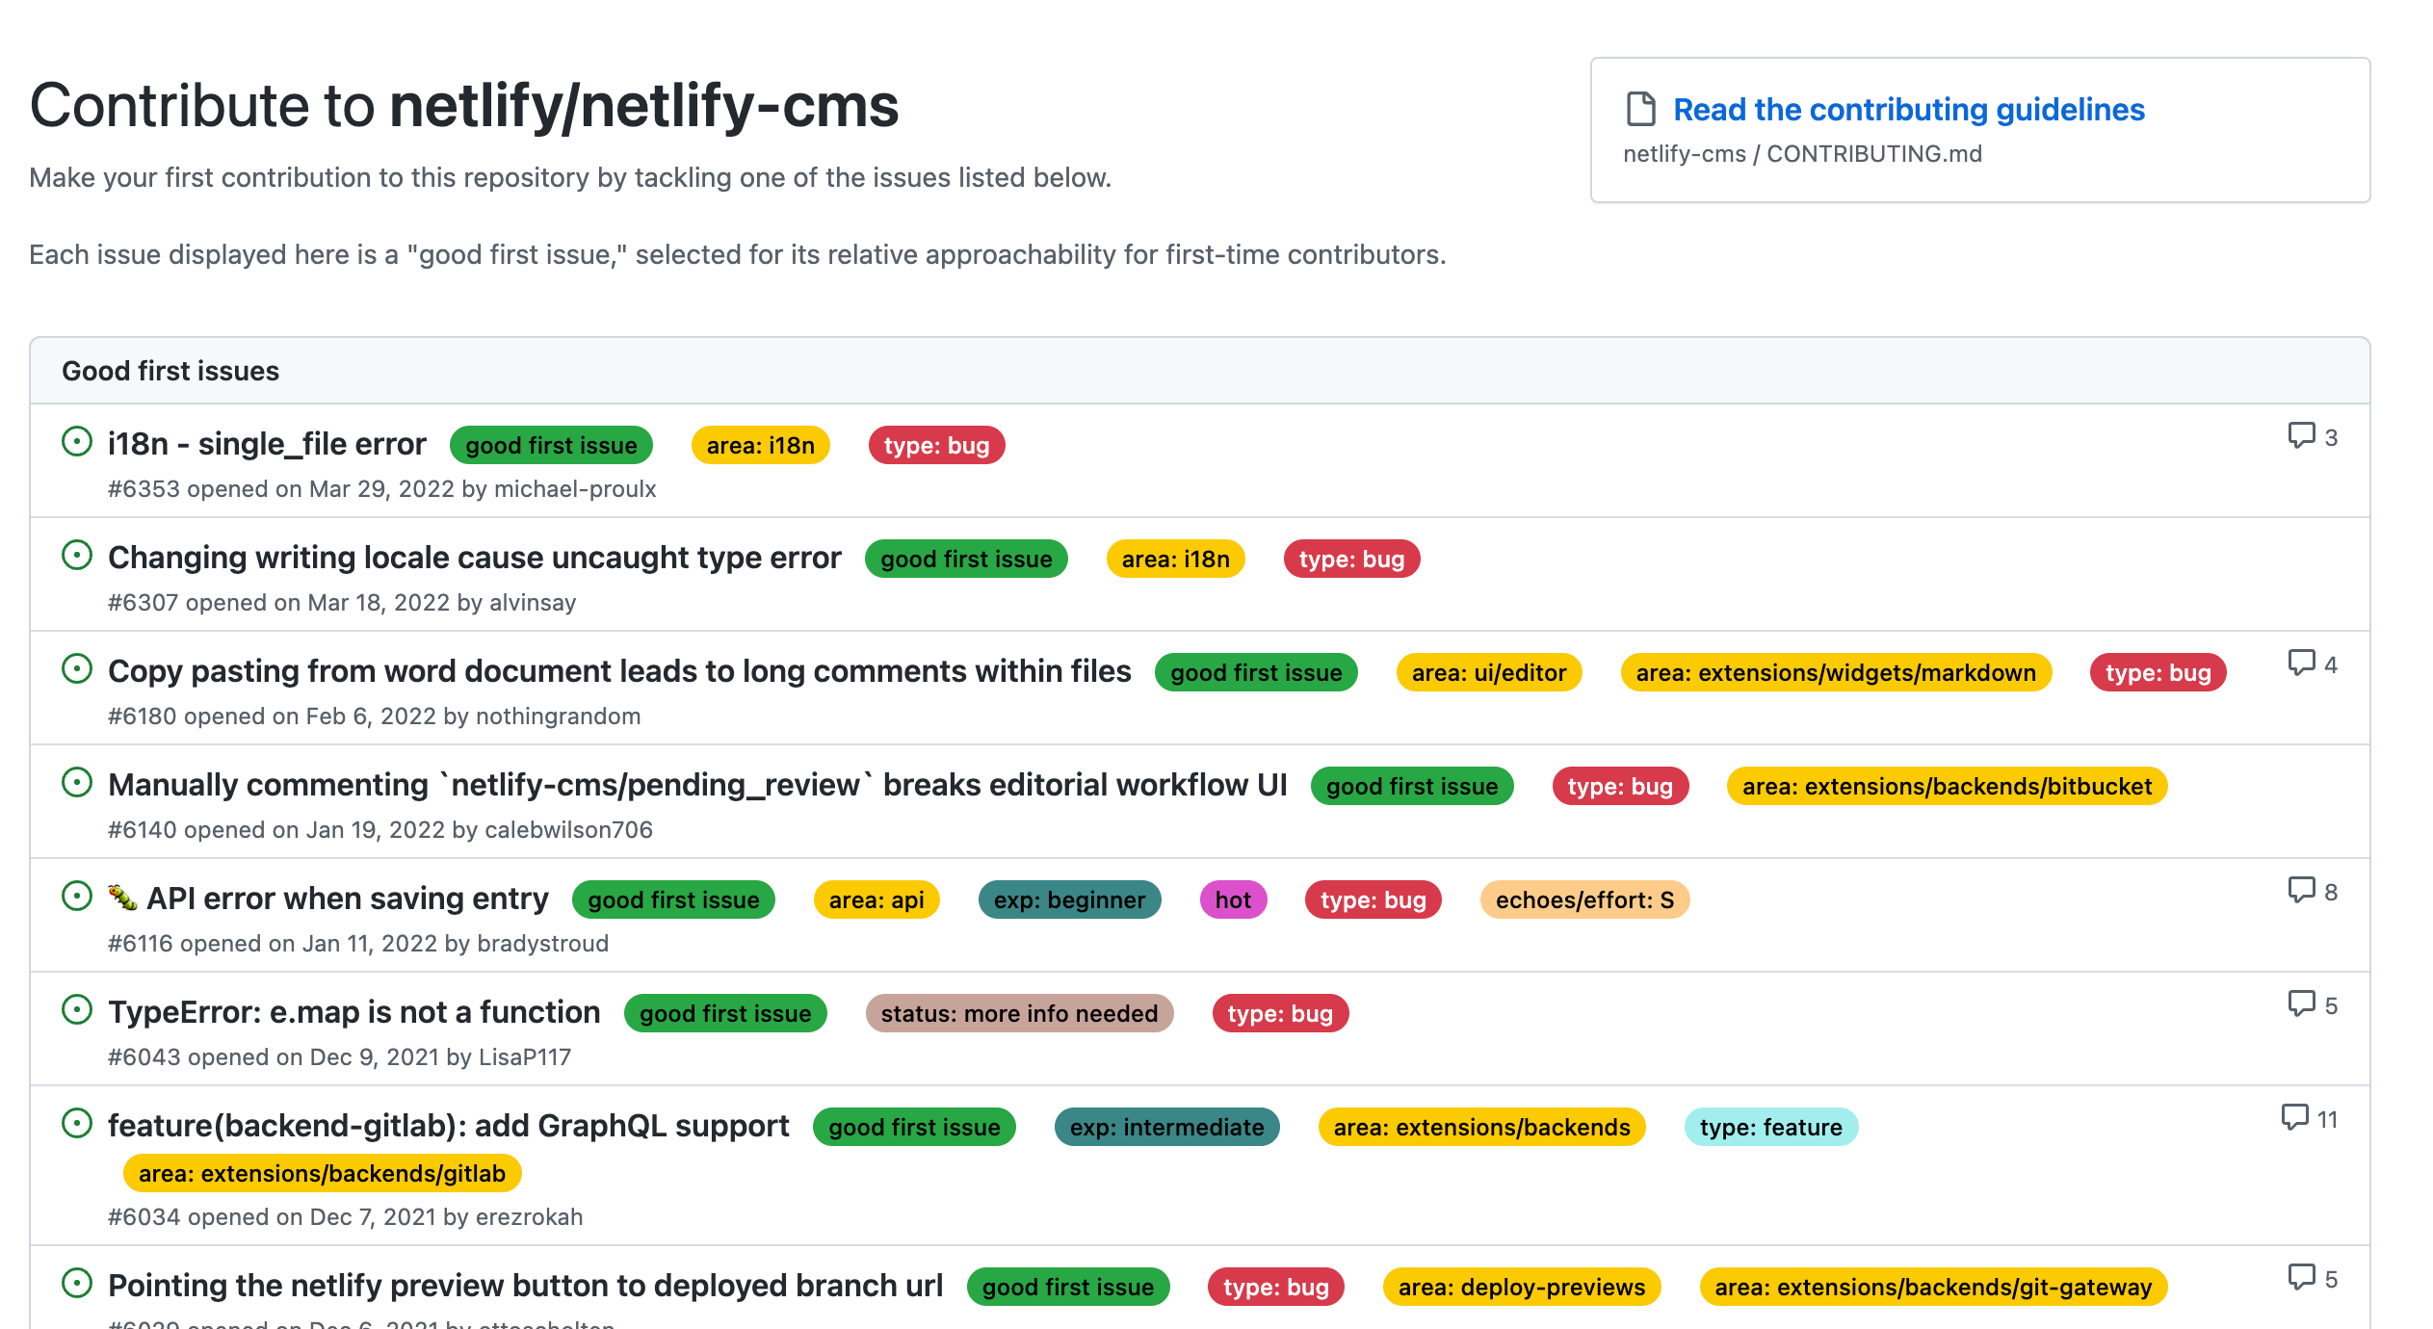Select 'type: bug' label on Manually commenting issue

(x=1620, y=786)
